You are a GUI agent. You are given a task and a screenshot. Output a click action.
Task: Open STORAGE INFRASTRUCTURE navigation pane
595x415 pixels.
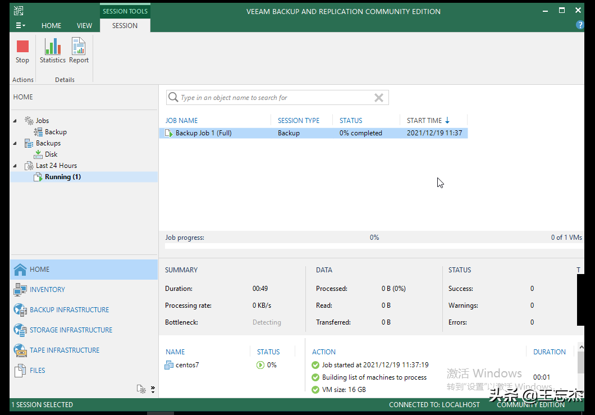[x=84, y=330]
